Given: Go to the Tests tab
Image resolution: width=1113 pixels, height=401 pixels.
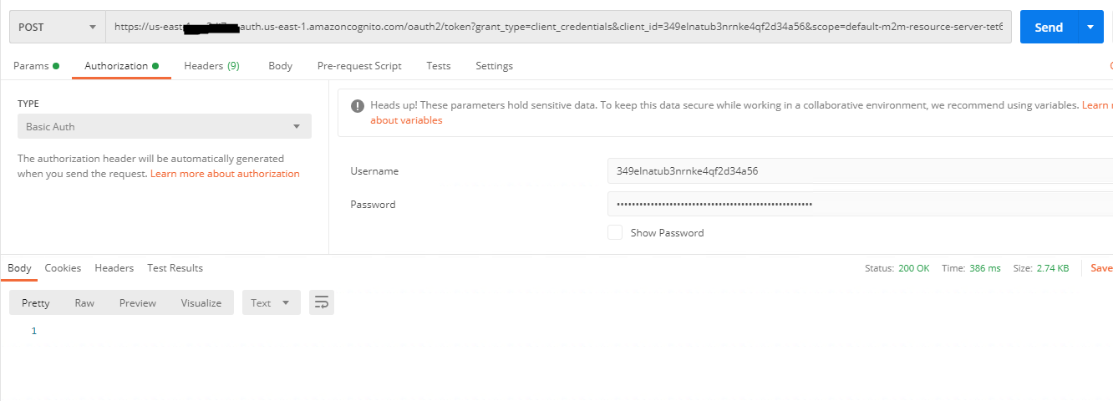Looking at the screenshot, I should click(438, 66).
